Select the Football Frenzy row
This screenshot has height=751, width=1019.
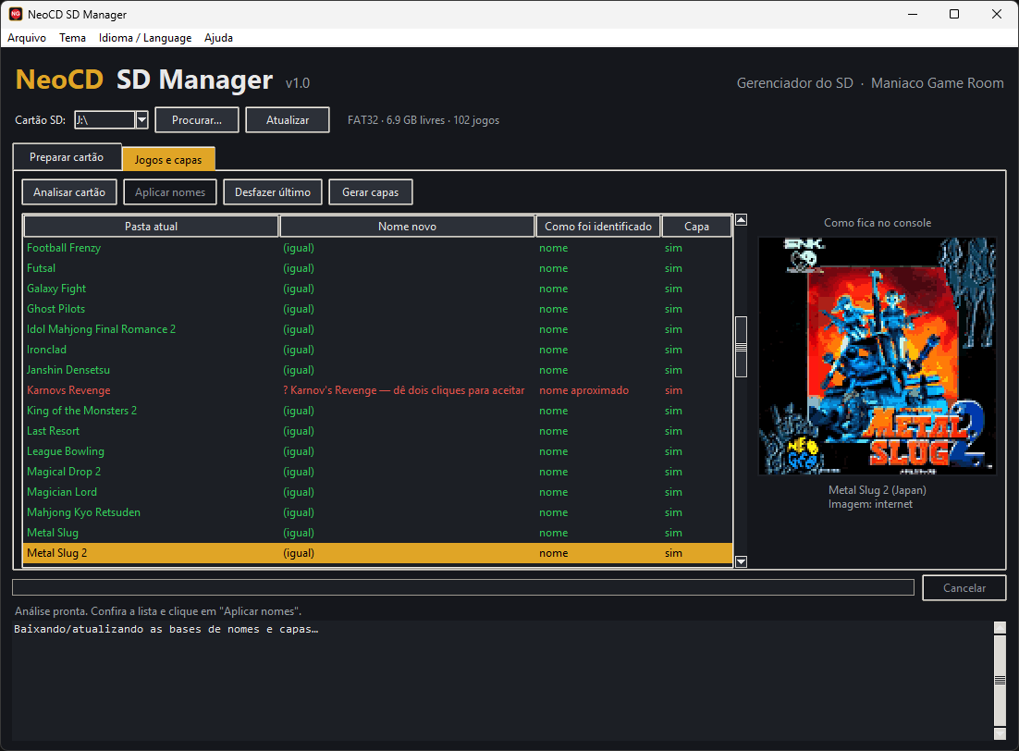[x=377, y=248]
